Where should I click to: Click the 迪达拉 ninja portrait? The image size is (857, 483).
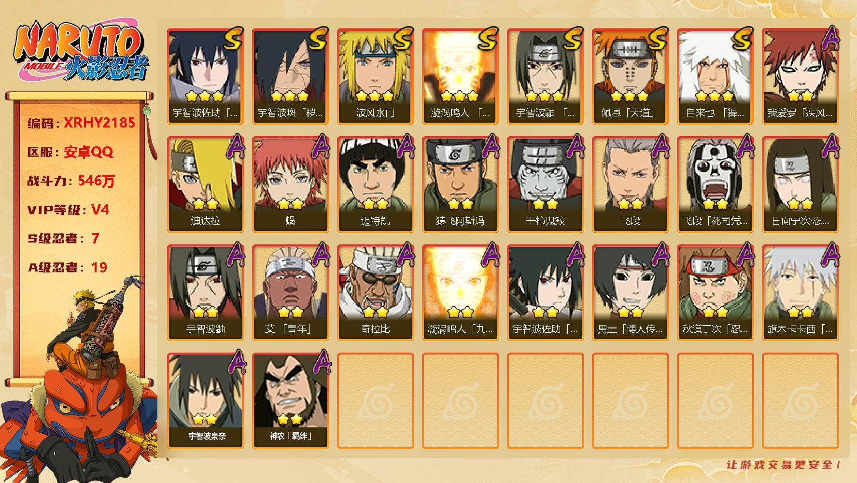205,185
